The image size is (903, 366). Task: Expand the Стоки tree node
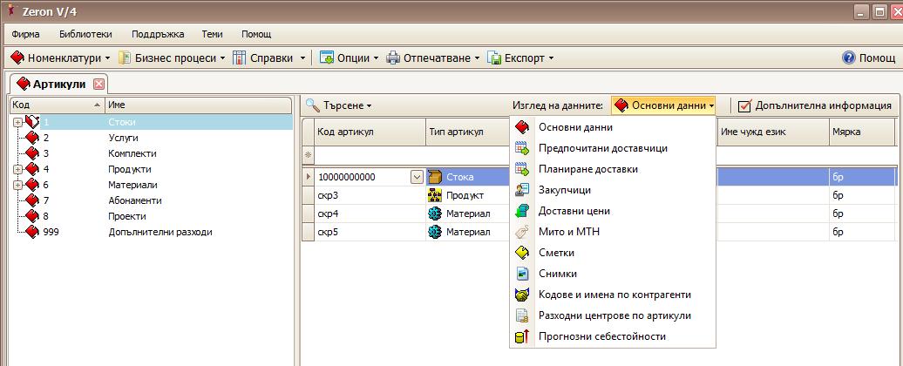click(17, 122)
